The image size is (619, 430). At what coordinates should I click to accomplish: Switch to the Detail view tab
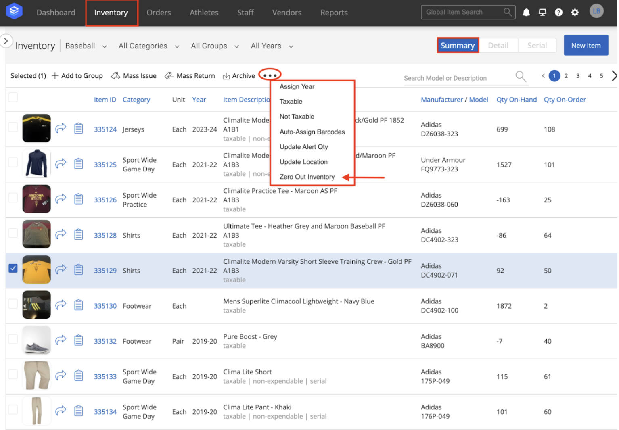(498, 46)
